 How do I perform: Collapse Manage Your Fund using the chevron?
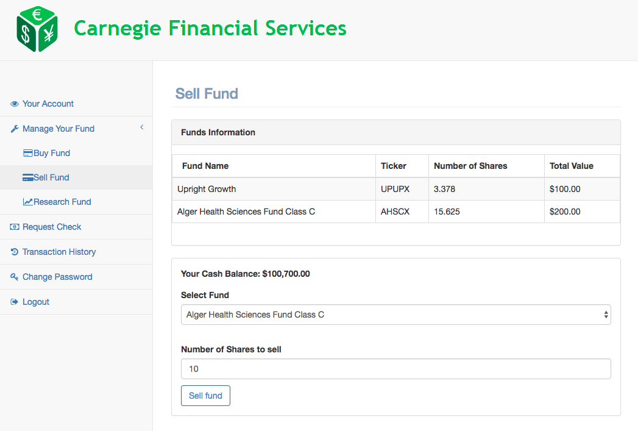[x=141, y=127]
